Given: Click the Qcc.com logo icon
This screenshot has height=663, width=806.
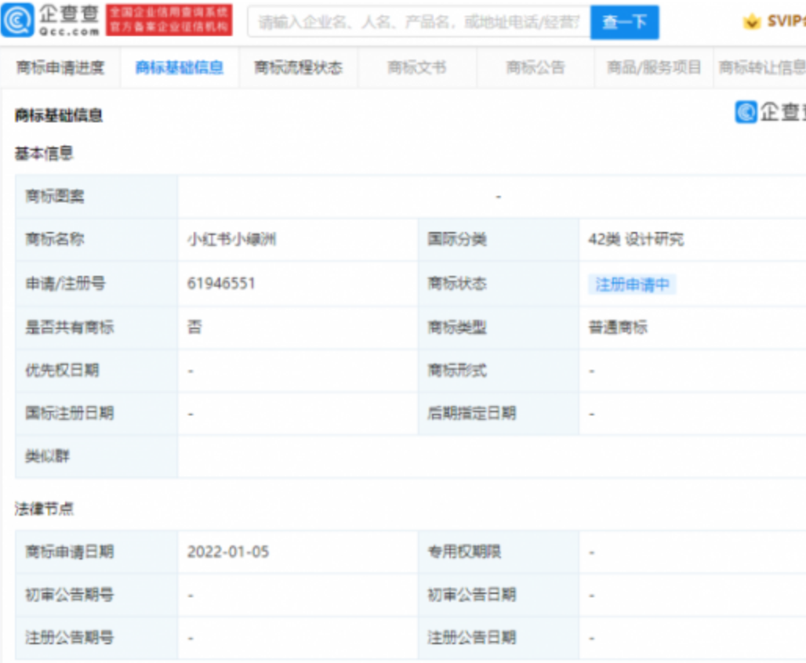Looking at the screenshot, I should [17, 20].
